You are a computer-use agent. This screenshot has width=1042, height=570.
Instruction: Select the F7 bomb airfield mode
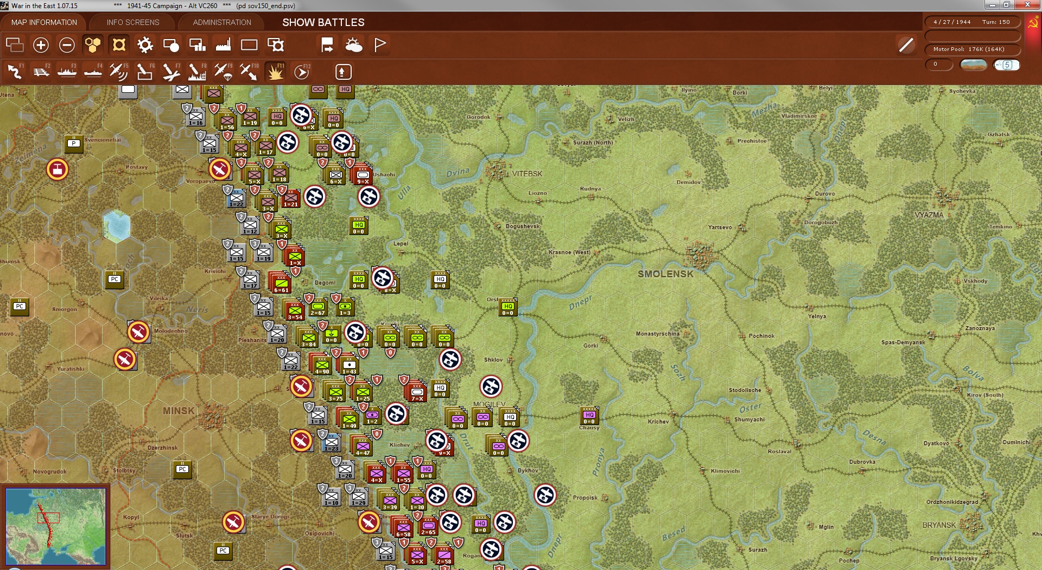[x=171, y=71]
